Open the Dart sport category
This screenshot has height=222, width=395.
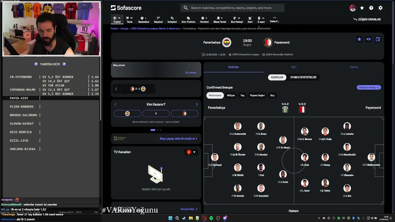(x=250, y=20)
